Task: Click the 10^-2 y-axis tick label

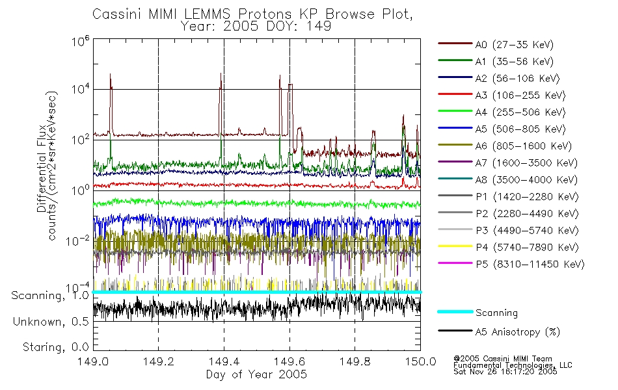Action: 77,240
